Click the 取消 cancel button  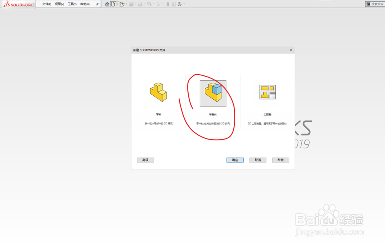coord(258,160)
